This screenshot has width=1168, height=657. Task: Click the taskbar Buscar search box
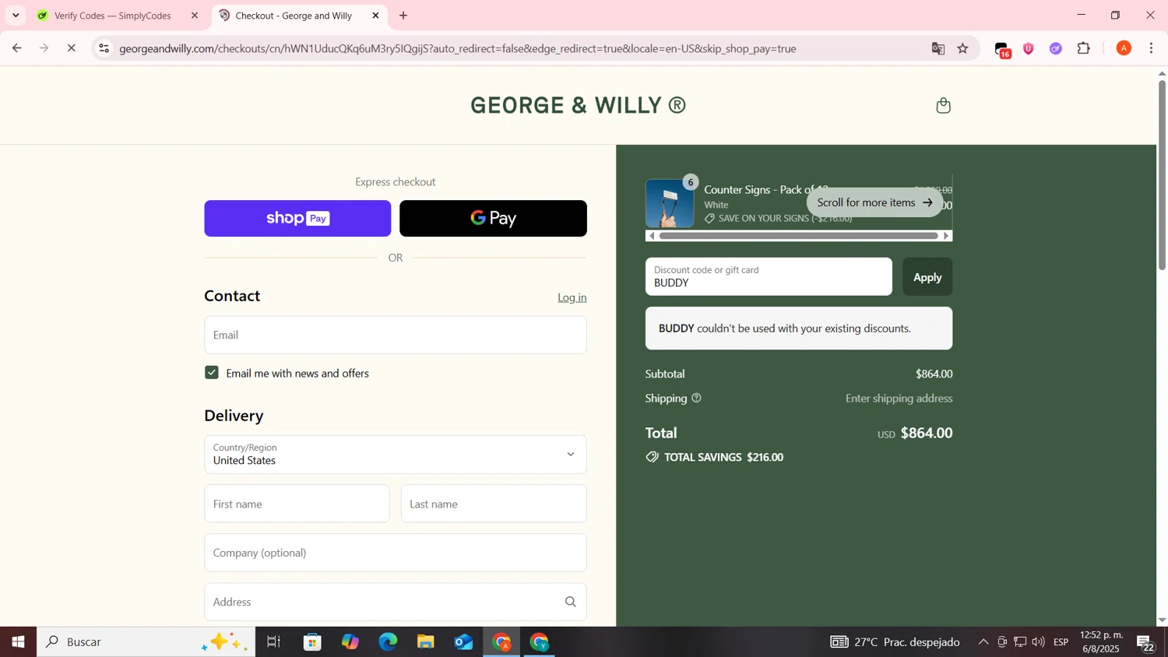click(x=146, y=642)
